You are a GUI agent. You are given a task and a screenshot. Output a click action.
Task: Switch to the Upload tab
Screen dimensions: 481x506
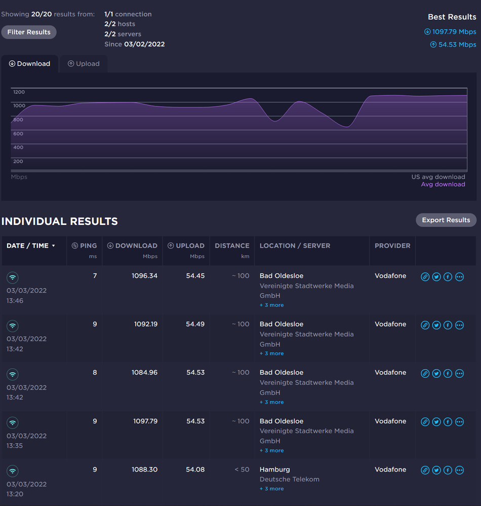click(x=84, y=64)
